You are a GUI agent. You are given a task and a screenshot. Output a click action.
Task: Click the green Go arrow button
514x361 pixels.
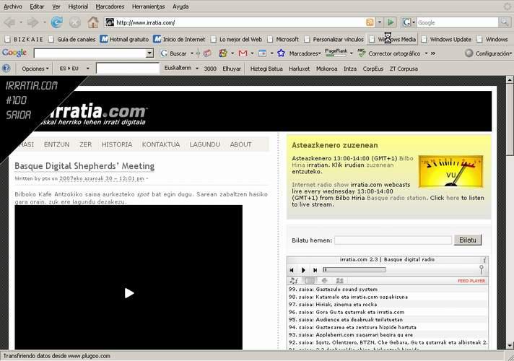click(x=391, y=22)
